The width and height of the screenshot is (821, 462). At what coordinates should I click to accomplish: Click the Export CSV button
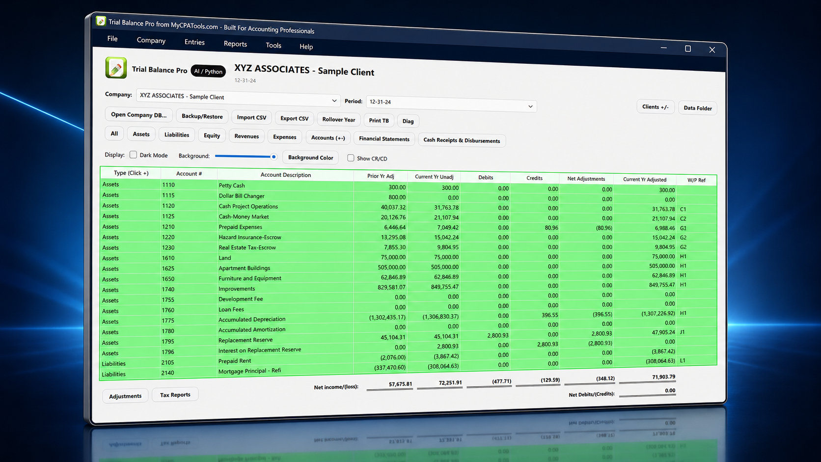[x=294, y=118]
